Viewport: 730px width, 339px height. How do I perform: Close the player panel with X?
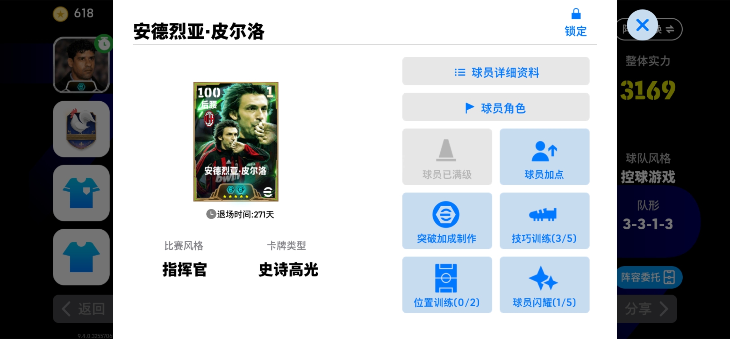(642, 25)
